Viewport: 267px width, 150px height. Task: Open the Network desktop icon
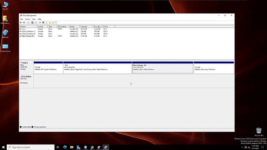(5, 34)
